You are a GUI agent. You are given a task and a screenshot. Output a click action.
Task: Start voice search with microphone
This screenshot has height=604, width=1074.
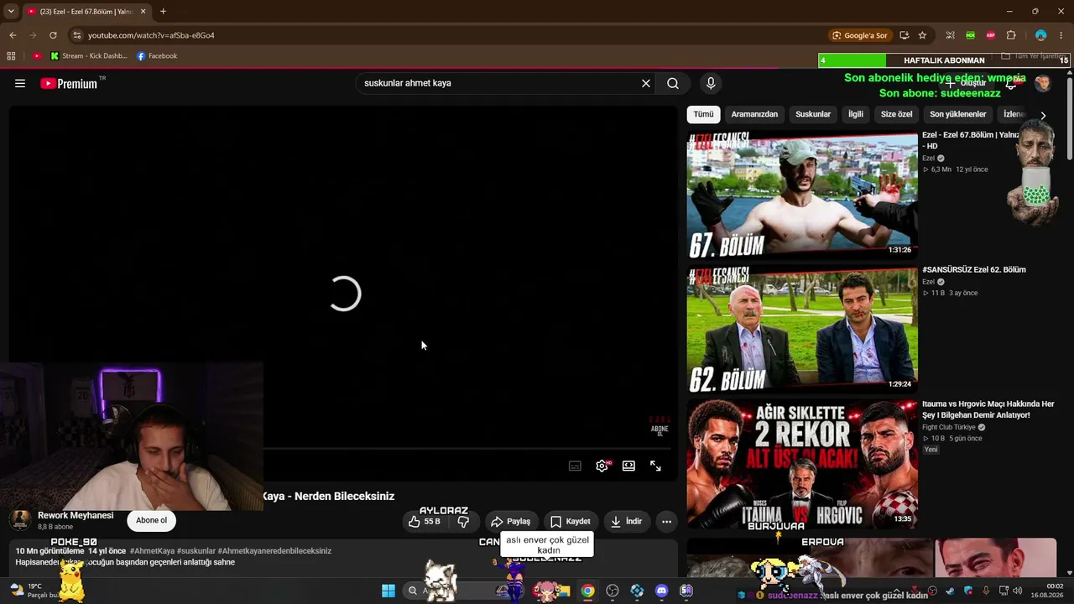[x=711, y=83]
